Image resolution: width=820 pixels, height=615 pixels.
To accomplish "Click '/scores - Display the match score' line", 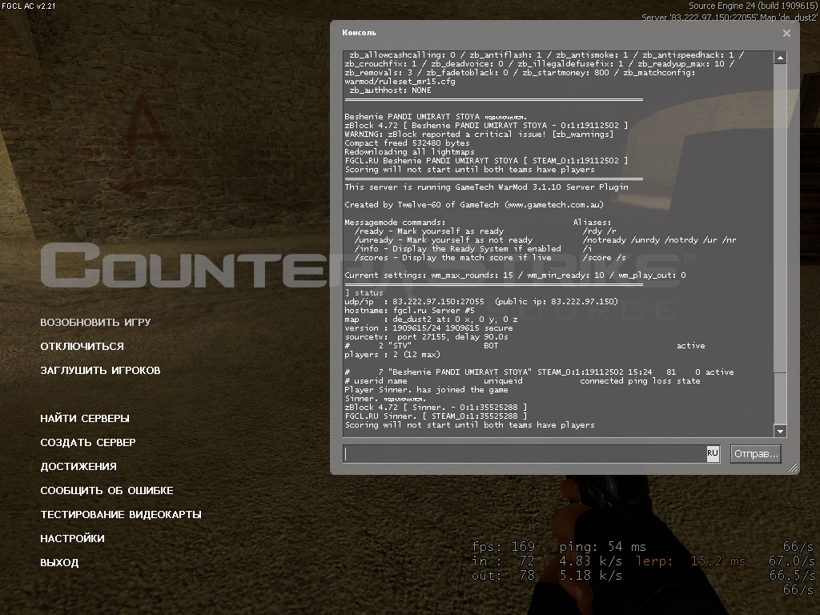I will (453, 257).
